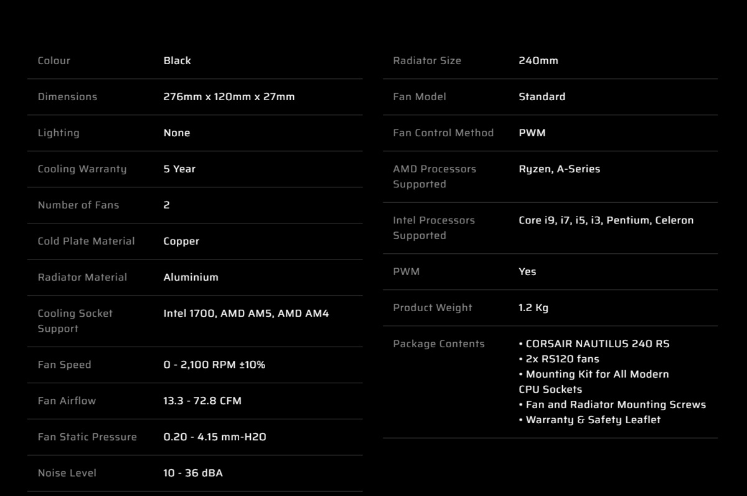Select the Fan Model value Standard
747x496 pixels.
[542, 96]
